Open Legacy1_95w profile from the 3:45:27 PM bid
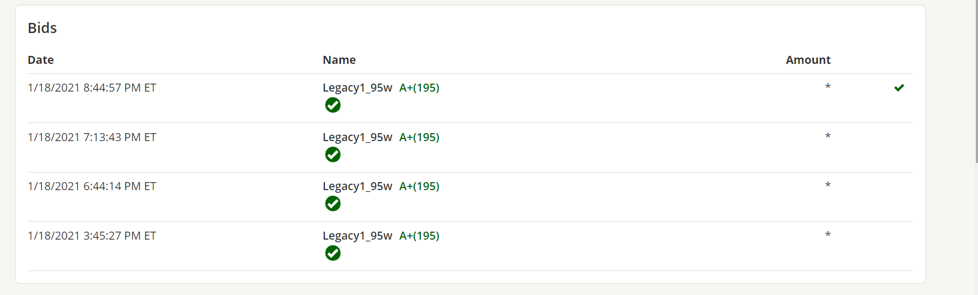 [357, 236]
